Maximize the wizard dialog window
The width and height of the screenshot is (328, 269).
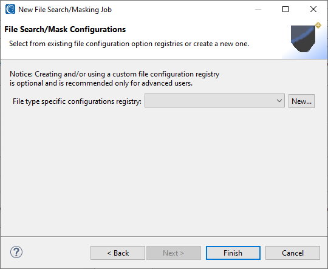click(x=285, y=10)
